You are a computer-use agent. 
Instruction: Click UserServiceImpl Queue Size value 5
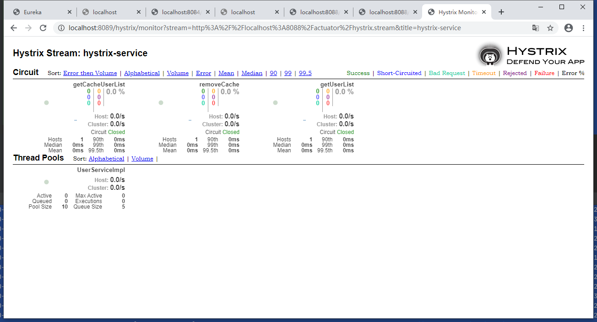tap(124, 207)
